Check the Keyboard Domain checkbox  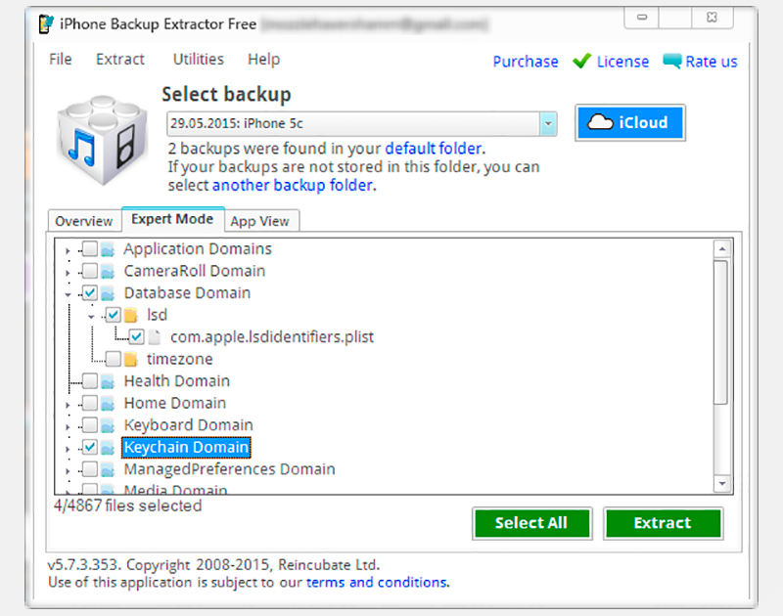click(90, 425)
